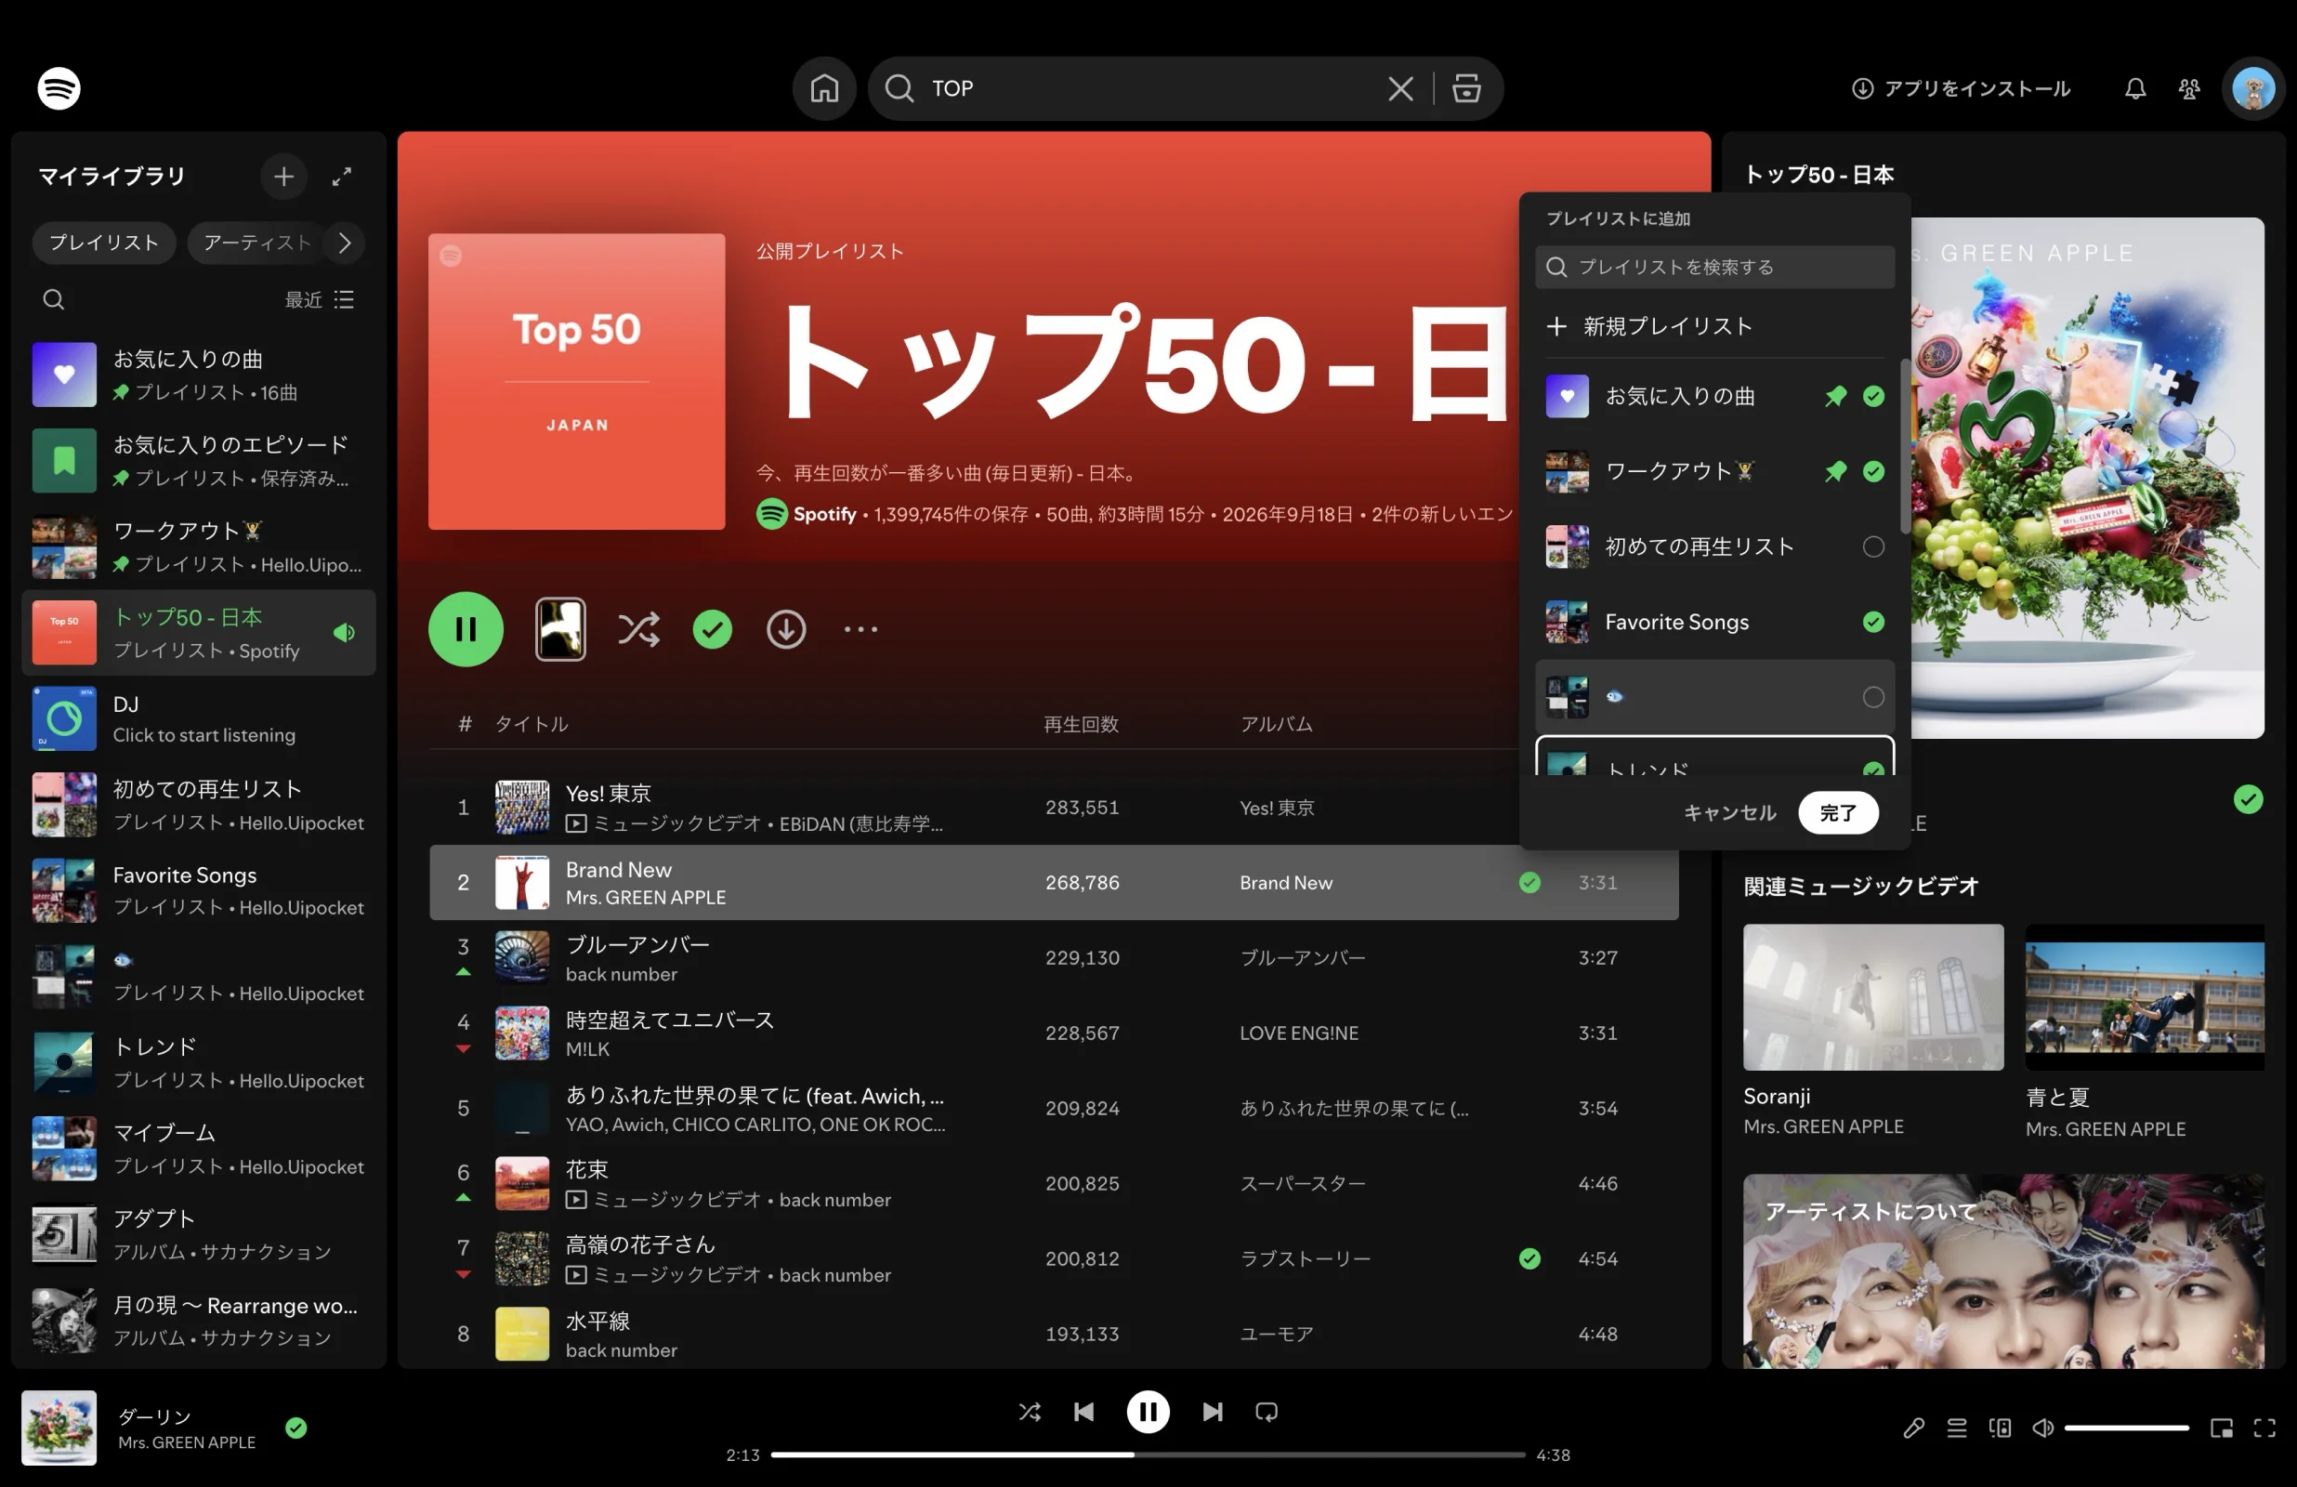
Task: Open お気に入りのエピソード in library
Action: (198, 461)
